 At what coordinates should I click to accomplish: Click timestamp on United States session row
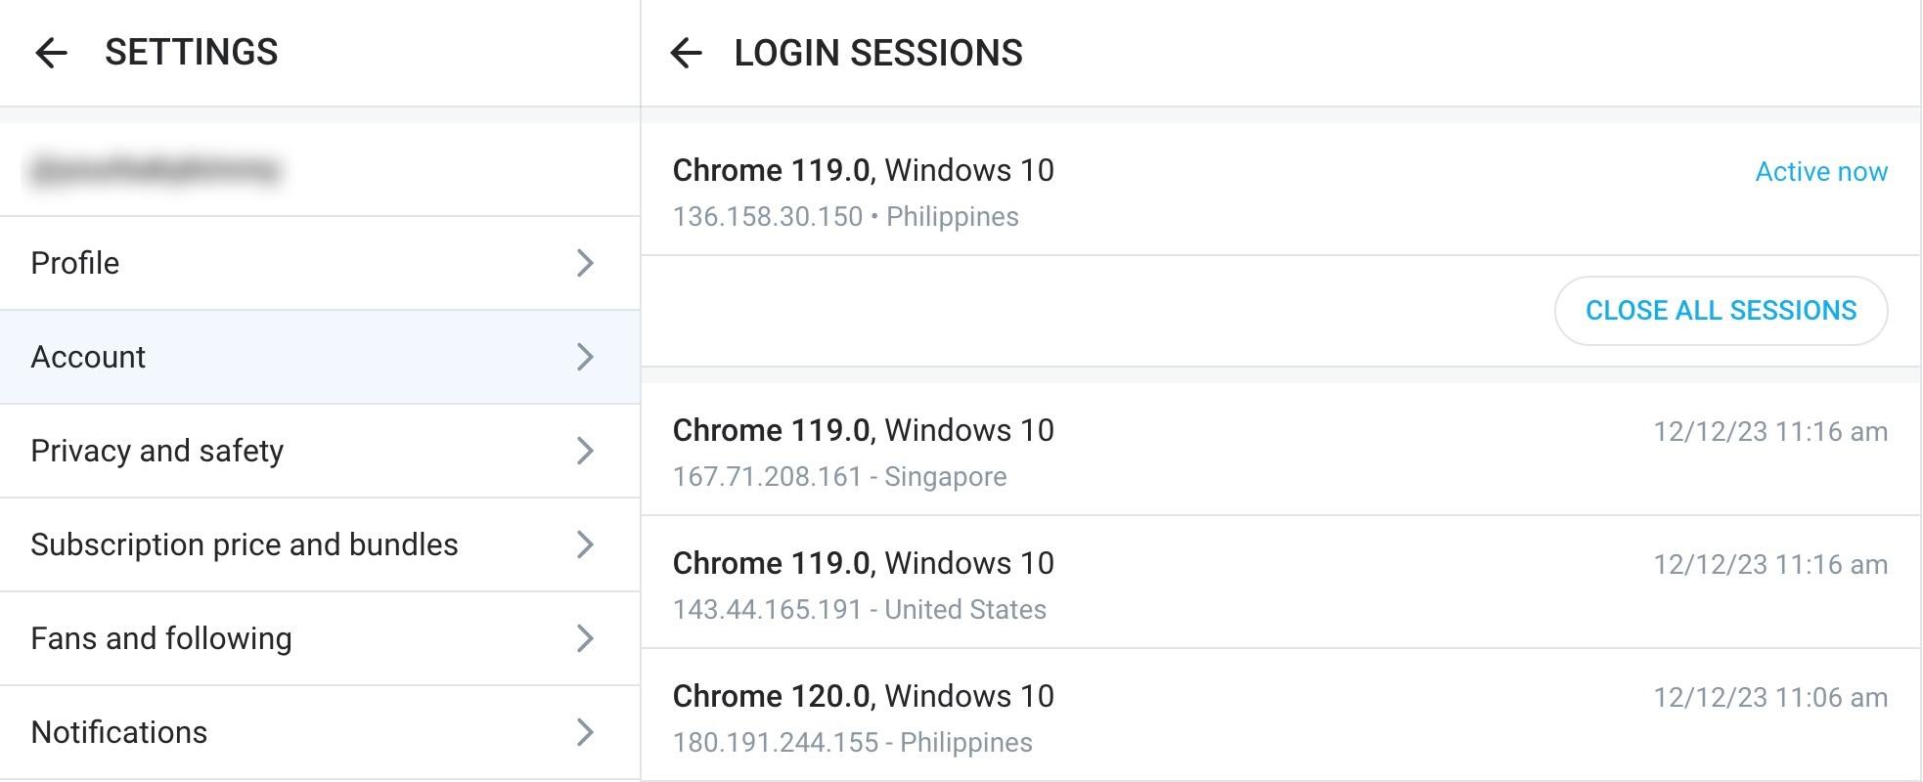1770,565
